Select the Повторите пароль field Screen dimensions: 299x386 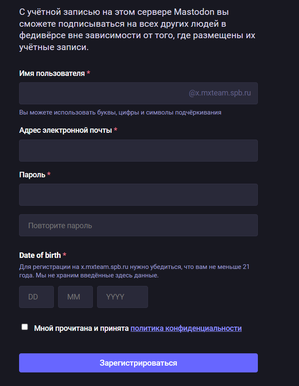(x=138, y=225)
